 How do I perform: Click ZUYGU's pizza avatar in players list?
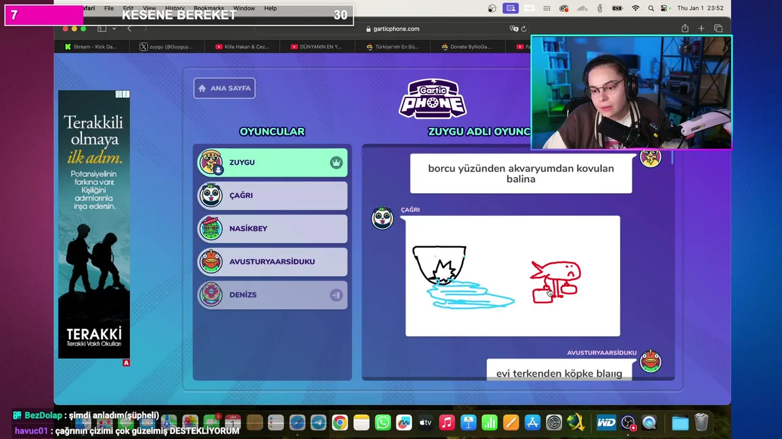coord(211,162)
